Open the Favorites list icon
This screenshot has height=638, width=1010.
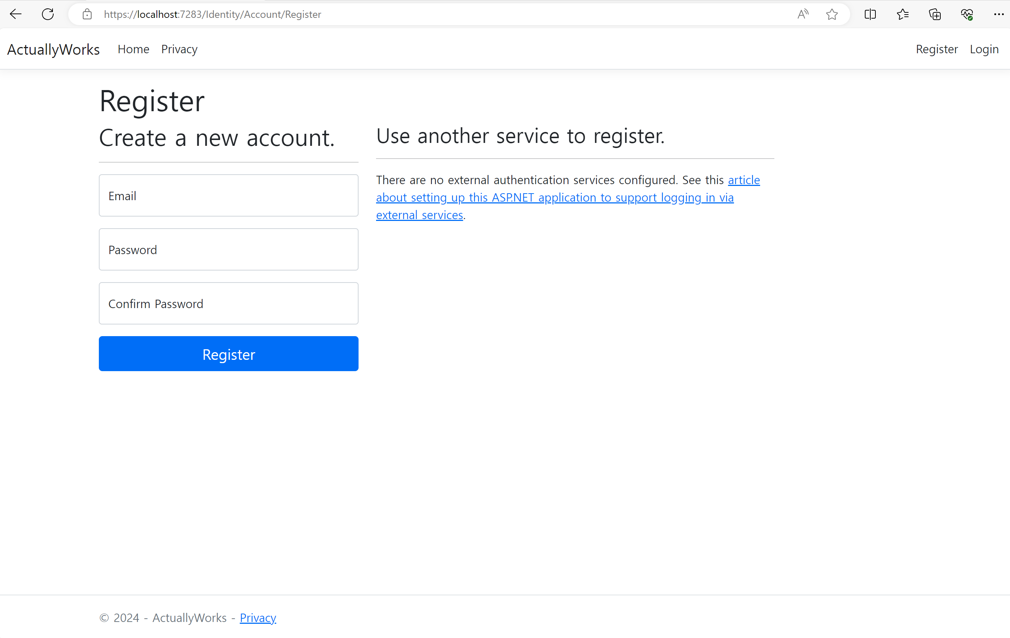[902, 14]
